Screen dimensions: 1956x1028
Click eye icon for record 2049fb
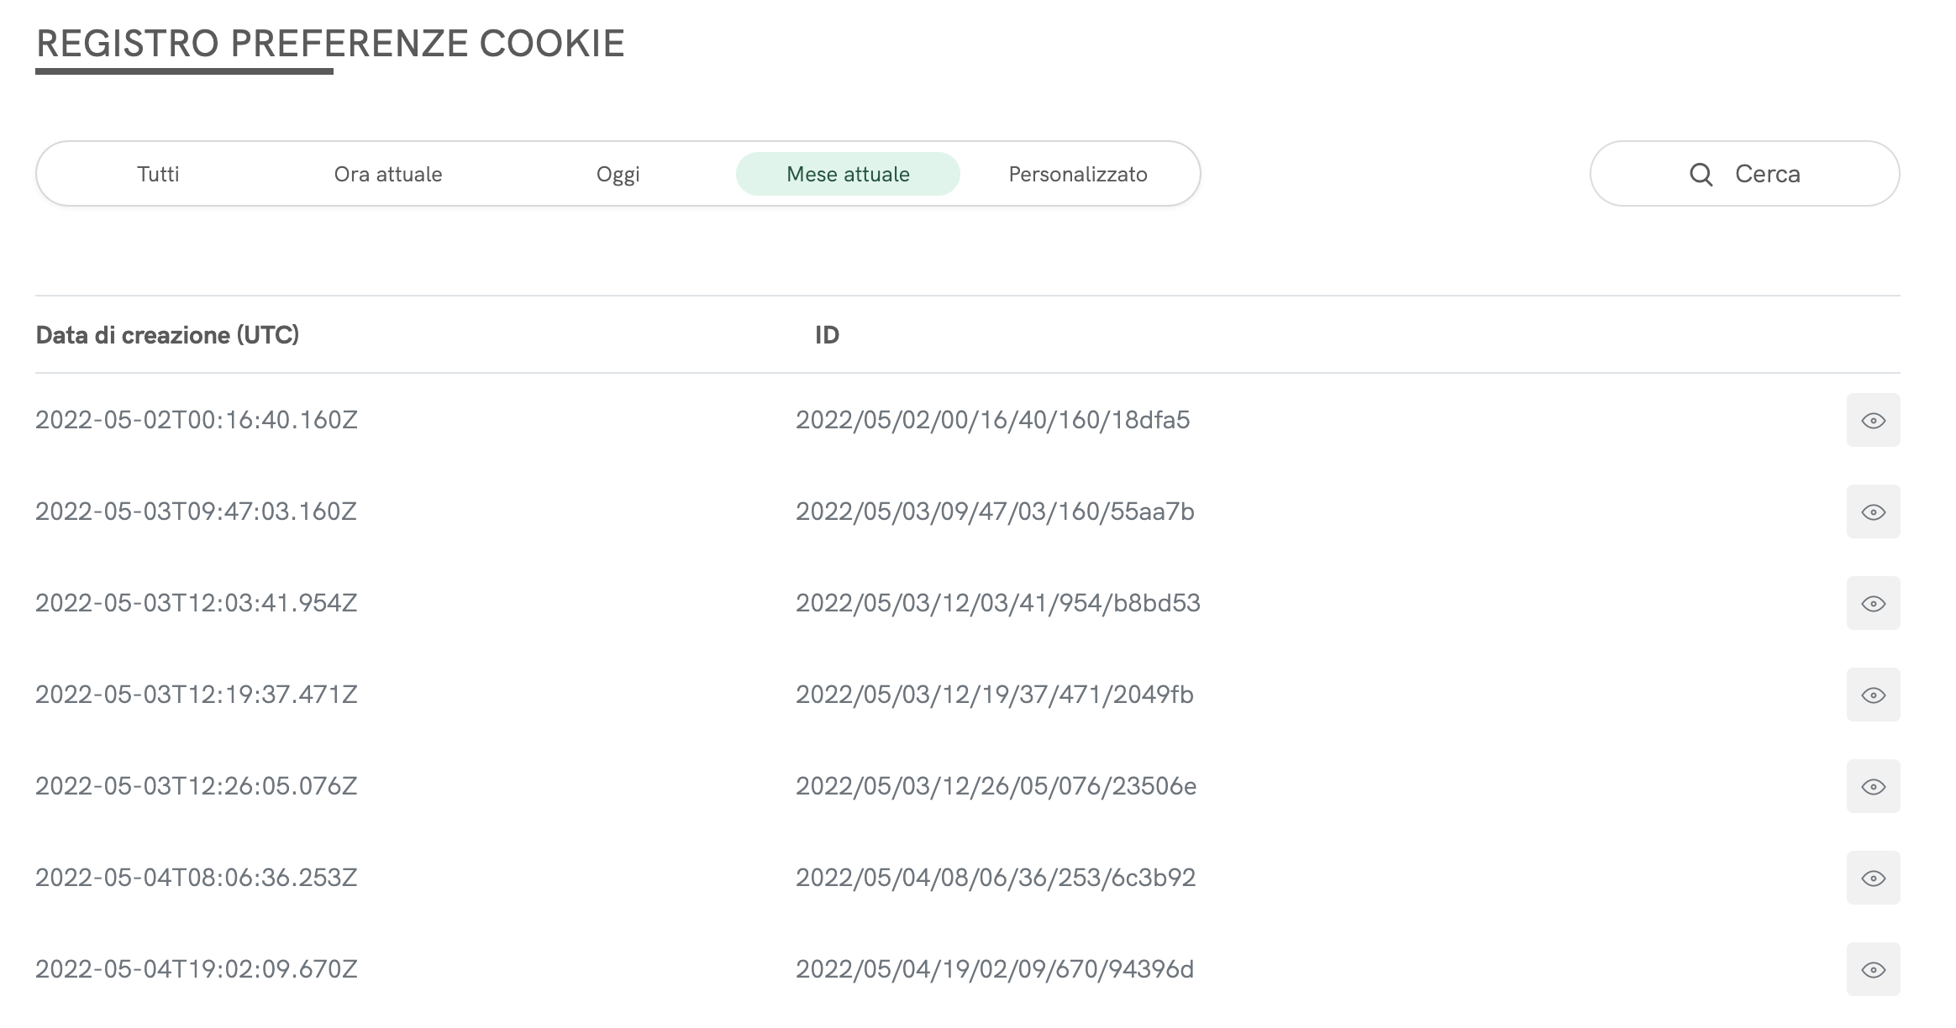pos(1873,695)
